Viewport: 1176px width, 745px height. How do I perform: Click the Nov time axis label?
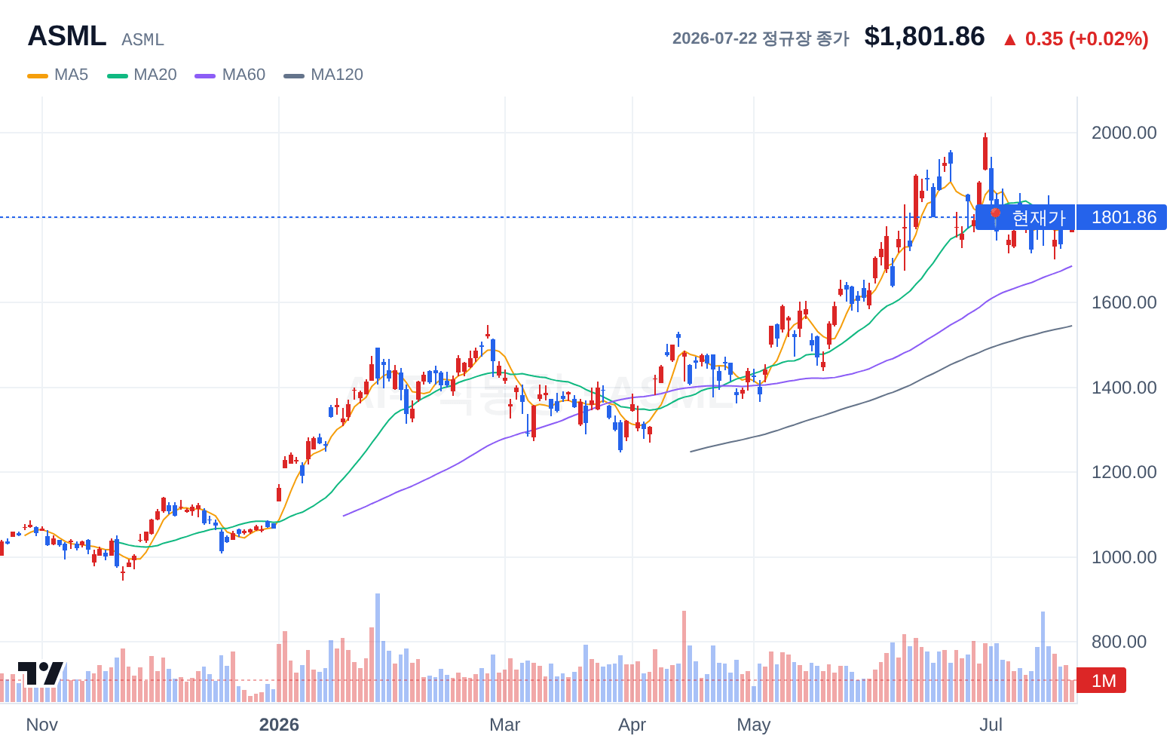tap(42, 725)
